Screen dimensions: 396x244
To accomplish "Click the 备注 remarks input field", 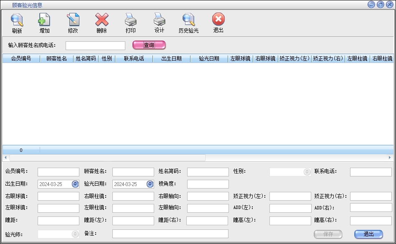I will 170,234.
